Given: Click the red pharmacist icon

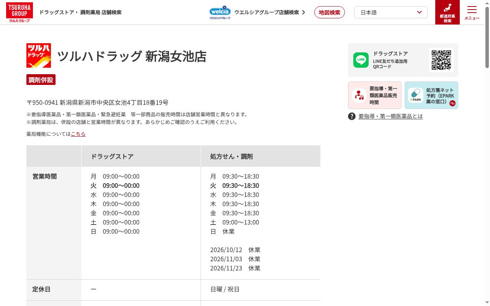Looking at the screenshot, I should 359,95.
